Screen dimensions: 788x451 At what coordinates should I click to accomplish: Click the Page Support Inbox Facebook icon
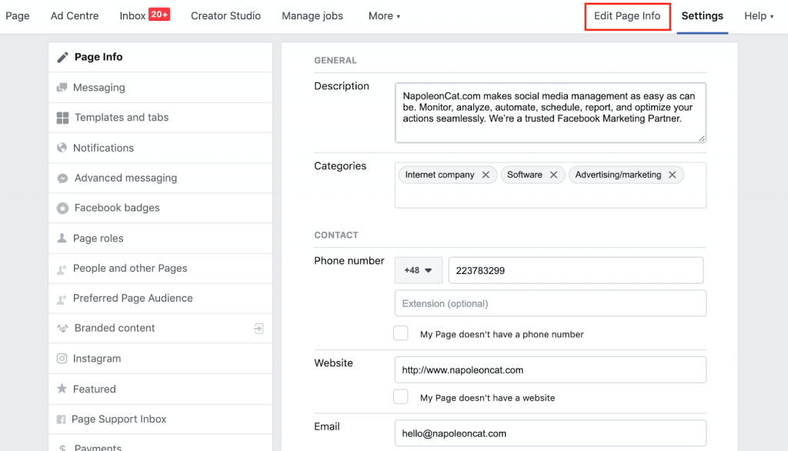[x=62, y=419]
